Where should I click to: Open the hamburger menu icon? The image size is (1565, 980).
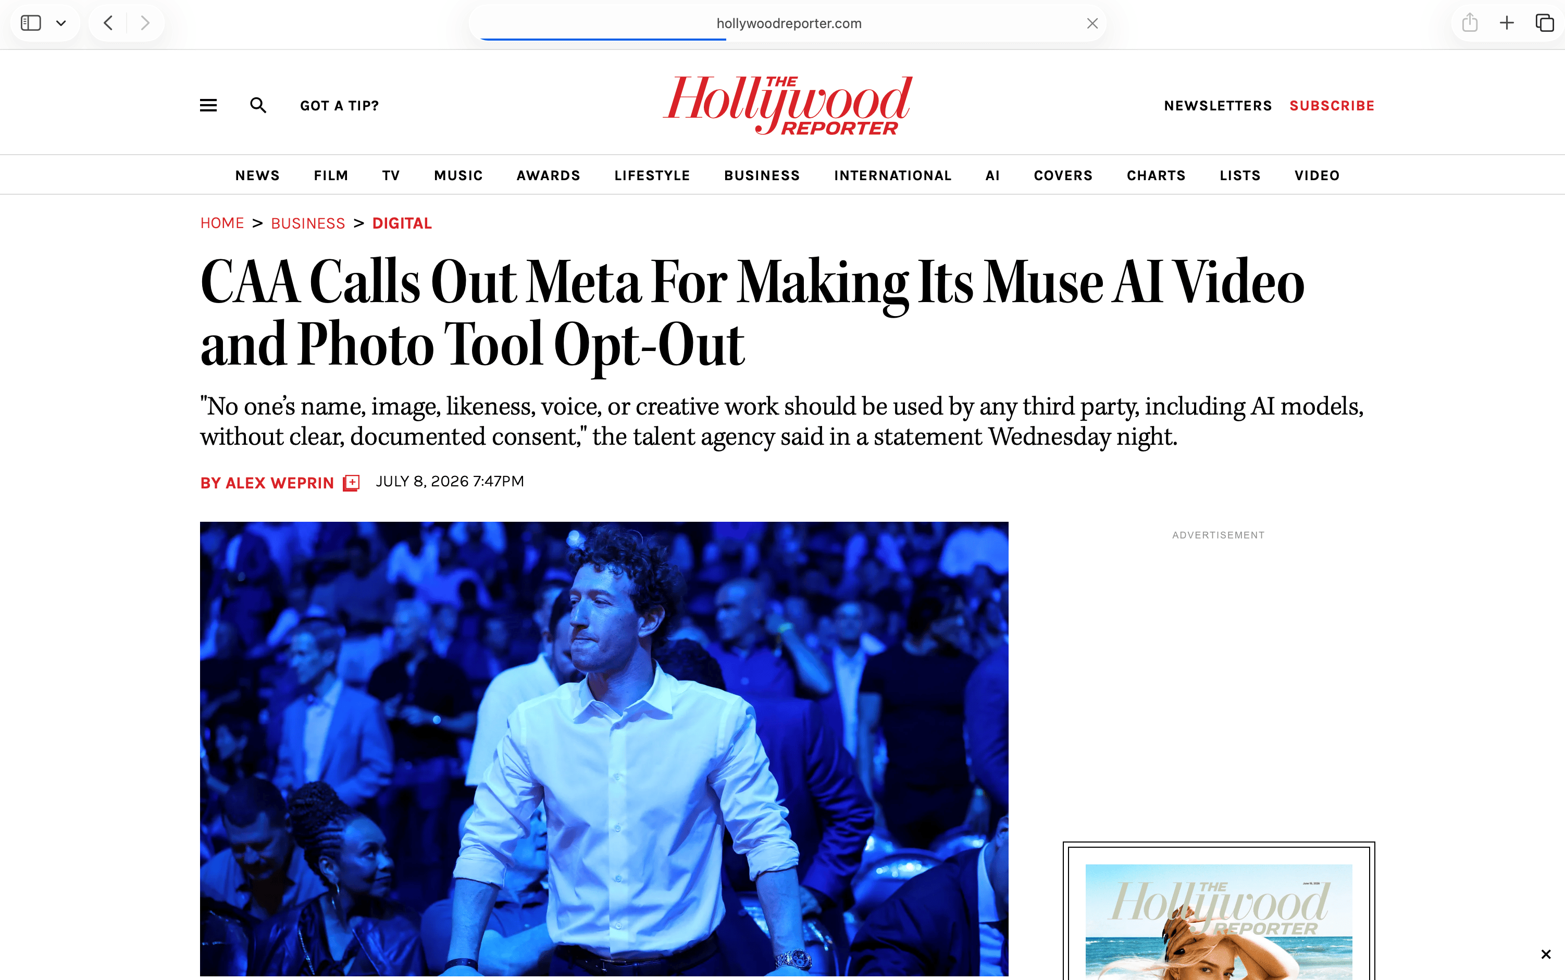click(208, 105)
